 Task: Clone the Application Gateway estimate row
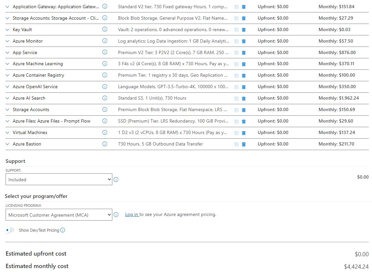pyautogui.click(x=236, y=7)
